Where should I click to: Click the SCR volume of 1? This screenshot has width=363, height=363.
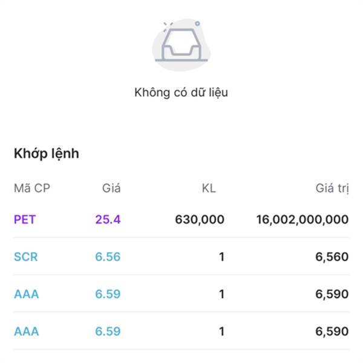(x=221, y=257)
